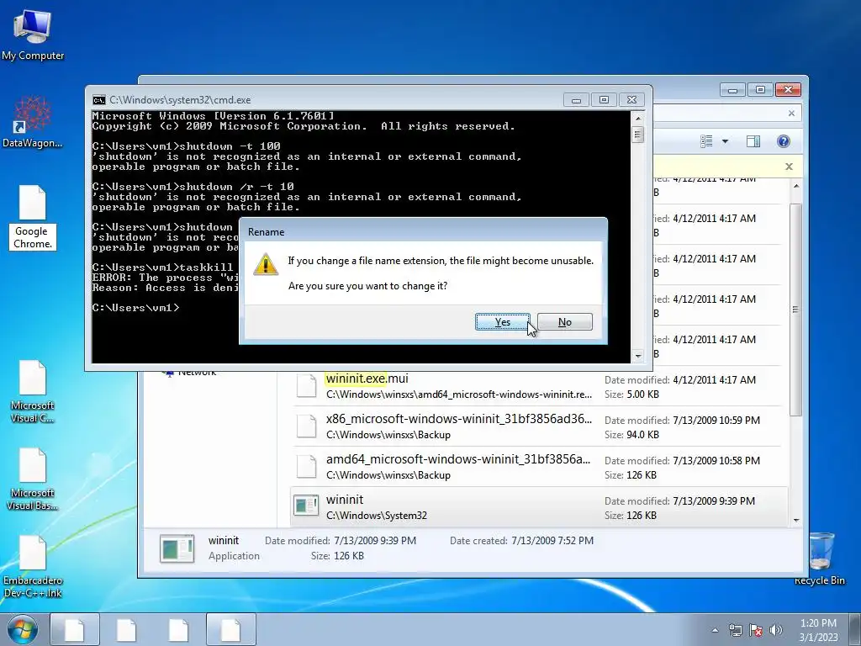Show hidden tray icons arrow
Viewport: 861px width, 646px height.
click(x=715, y=630)
